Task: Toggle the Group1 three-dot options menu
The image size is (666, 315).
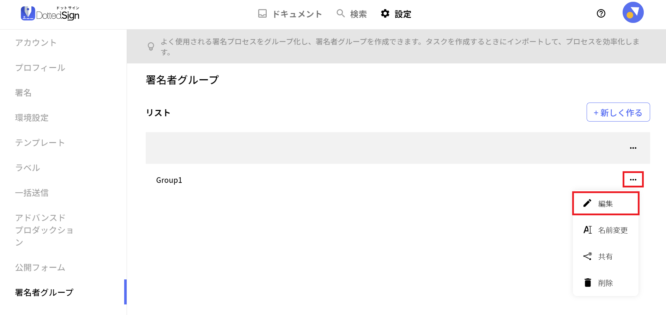Action: click(x=633, y=180)
